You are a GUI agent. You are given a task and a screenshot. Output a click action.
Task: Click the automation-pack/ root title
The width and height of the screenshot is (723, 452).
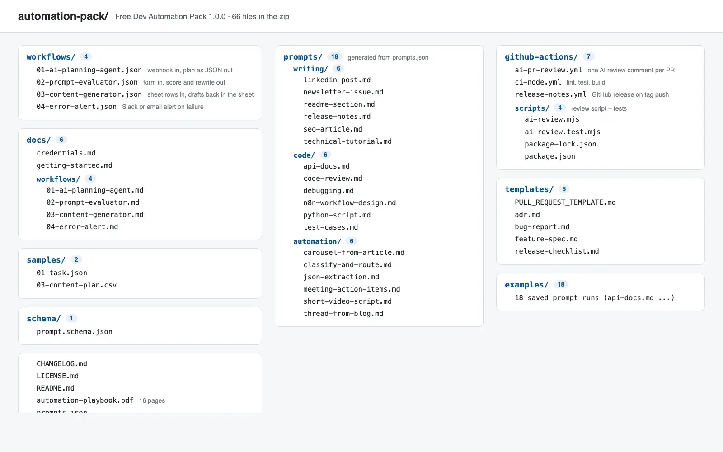click(63, 16)
